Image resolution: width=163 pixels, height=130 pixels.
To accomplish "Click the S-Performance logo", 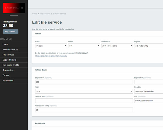I will [14, 8].
